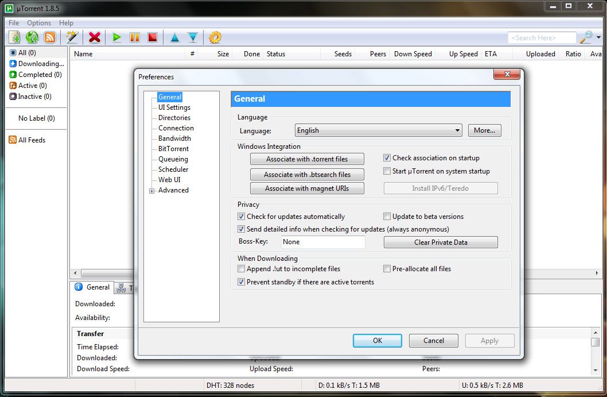
Task: Click the More... language button
Action: coord(484,130)
